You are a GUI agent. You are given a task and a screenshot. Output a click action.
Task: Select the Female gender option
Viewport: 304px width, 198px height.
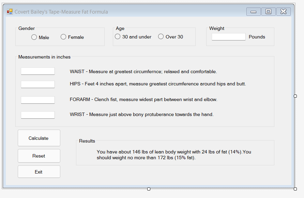pos(63,37)
